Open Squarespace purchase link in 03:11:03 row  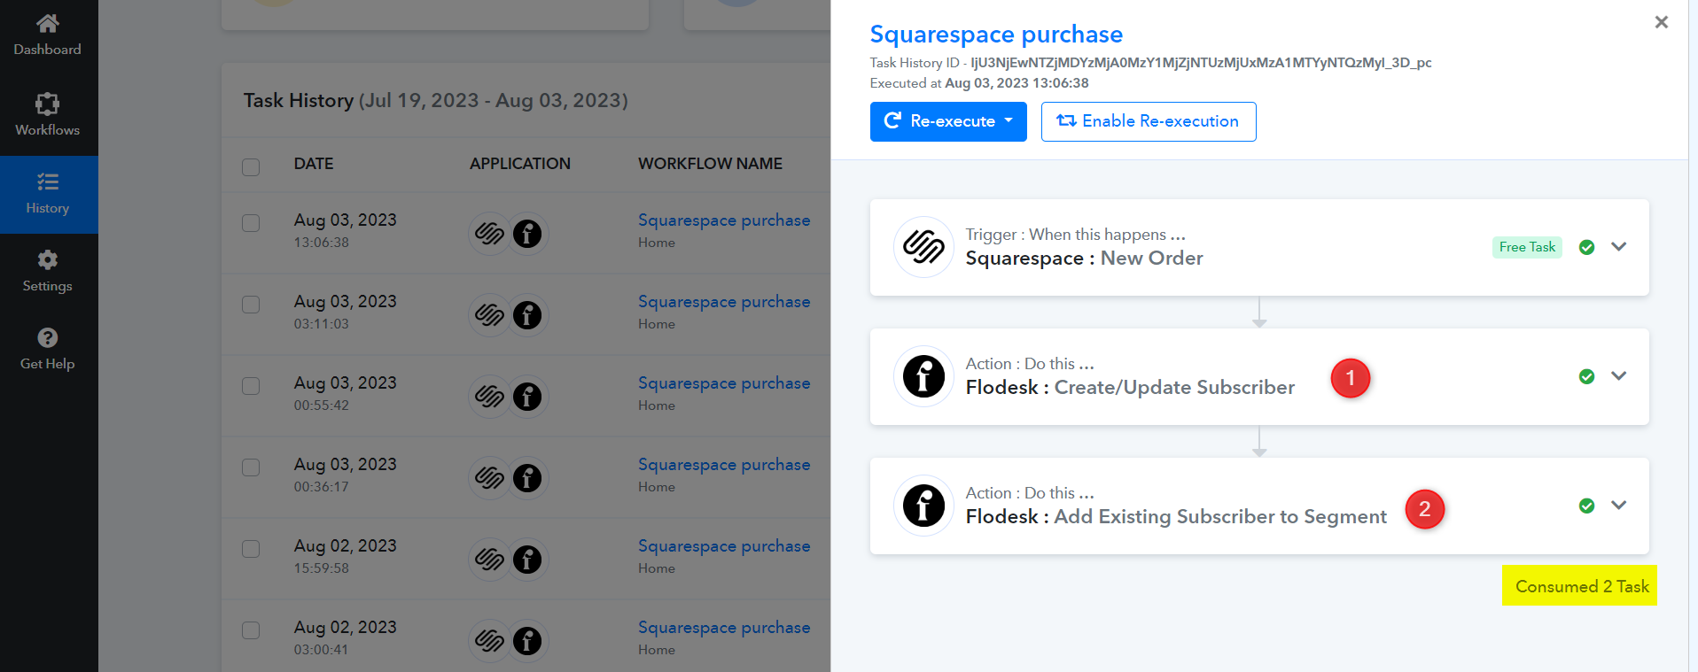point(724,302)
